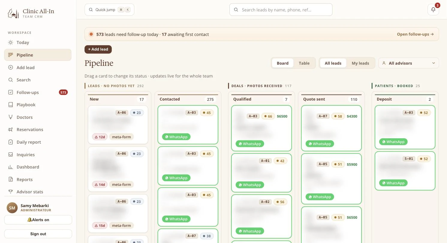Focus the search leads input field
The width and height of the screenshot is (447, 243).
click(x=281, y=10)
